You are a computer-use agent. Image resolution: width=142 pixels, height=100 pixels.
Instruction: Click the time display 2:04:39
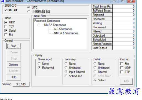click(x=11, y=10)
